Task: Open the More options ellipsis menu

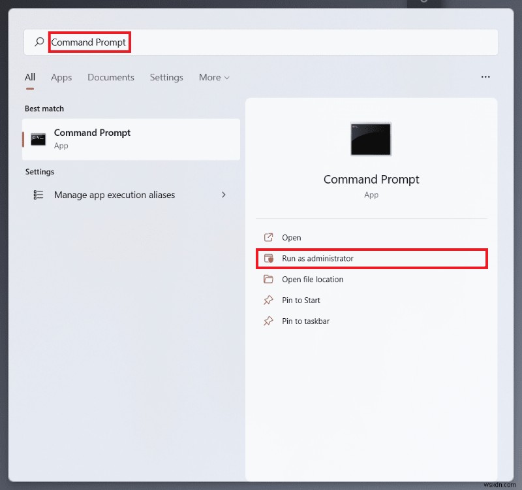Action: pyautogui.click(x=485, y=76)
